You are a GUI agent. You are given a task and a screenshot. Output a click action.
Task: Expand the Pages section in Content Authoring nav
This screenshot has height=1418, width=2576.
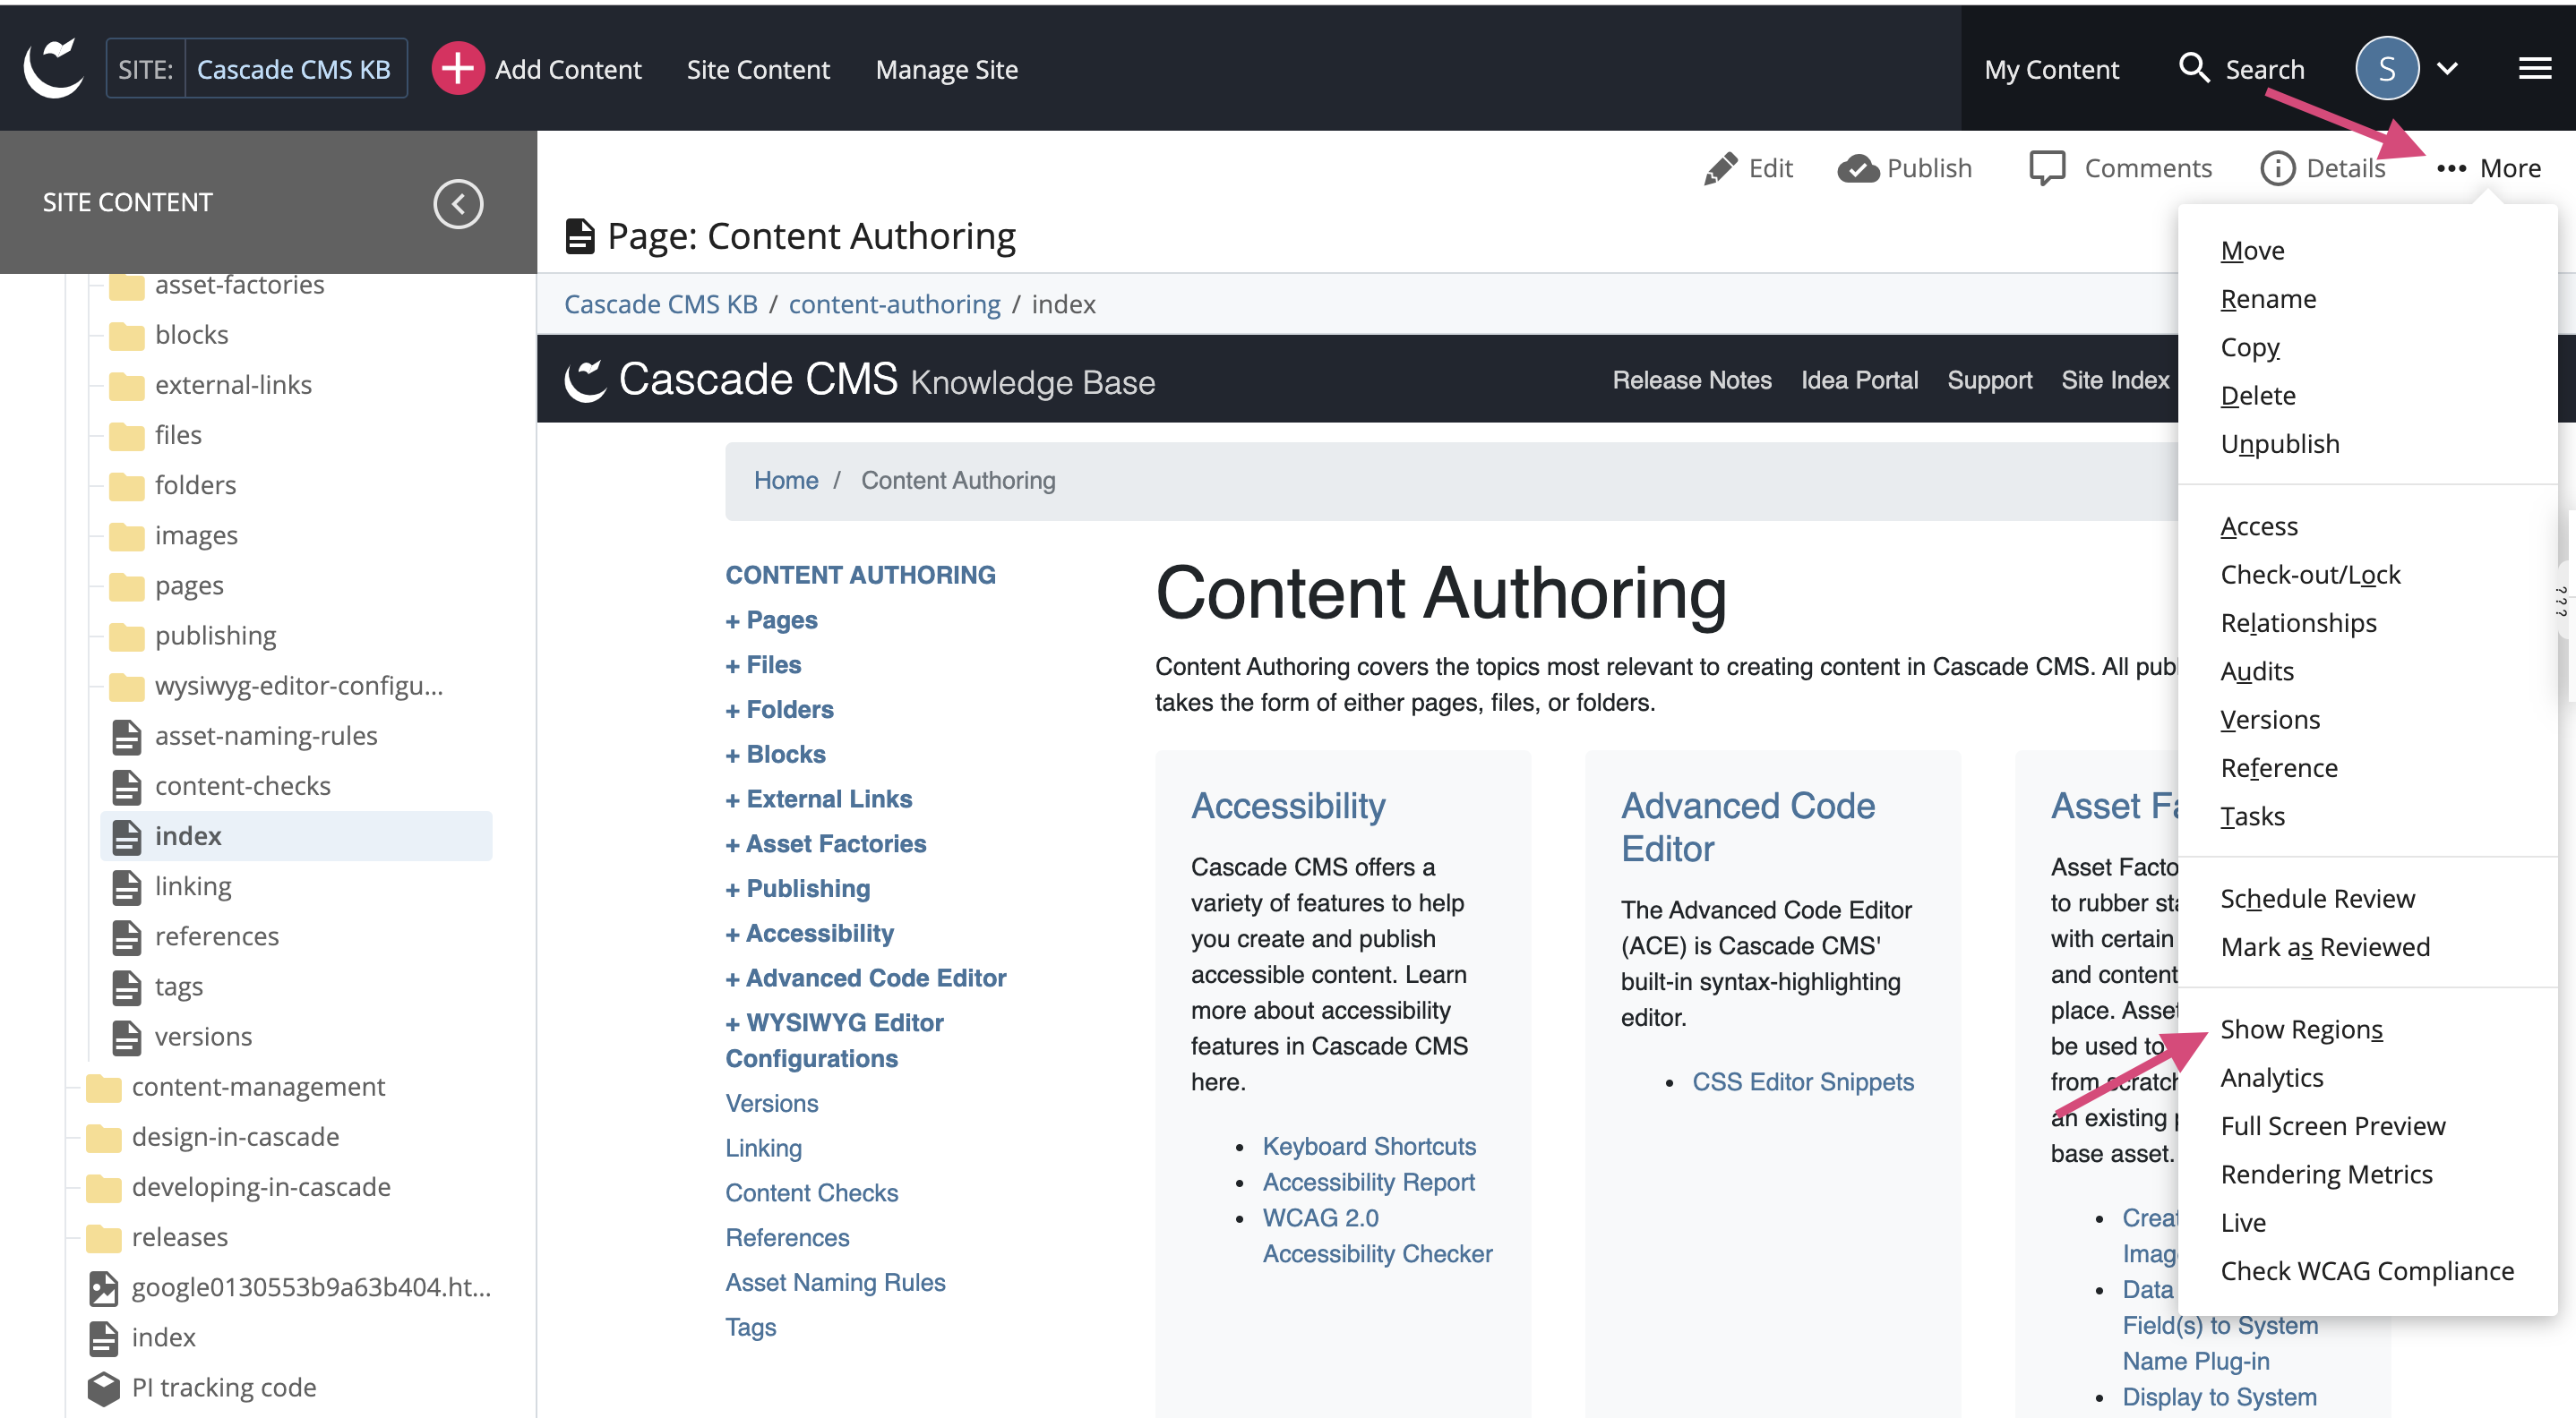[x=772, y=619]
